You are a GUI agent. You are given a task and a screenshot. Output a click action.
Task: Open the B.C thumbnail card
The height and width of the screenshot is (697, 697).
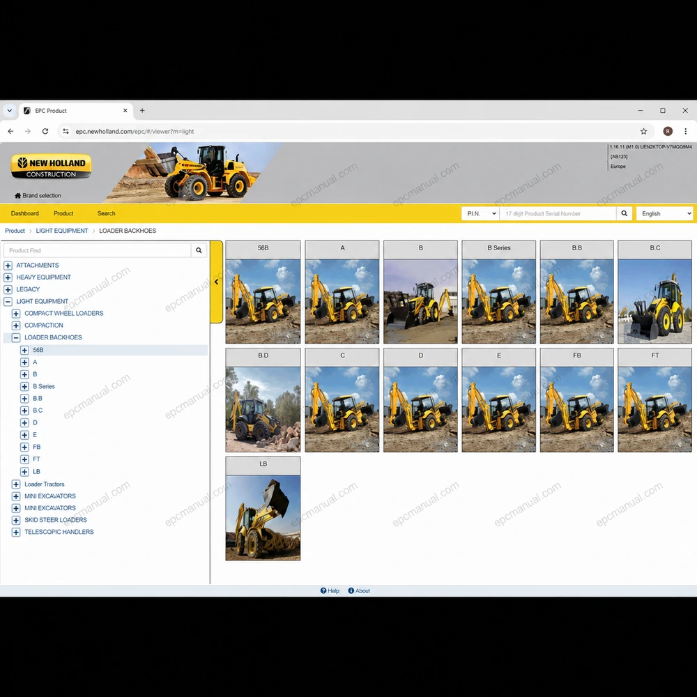(x=654, y=292)
